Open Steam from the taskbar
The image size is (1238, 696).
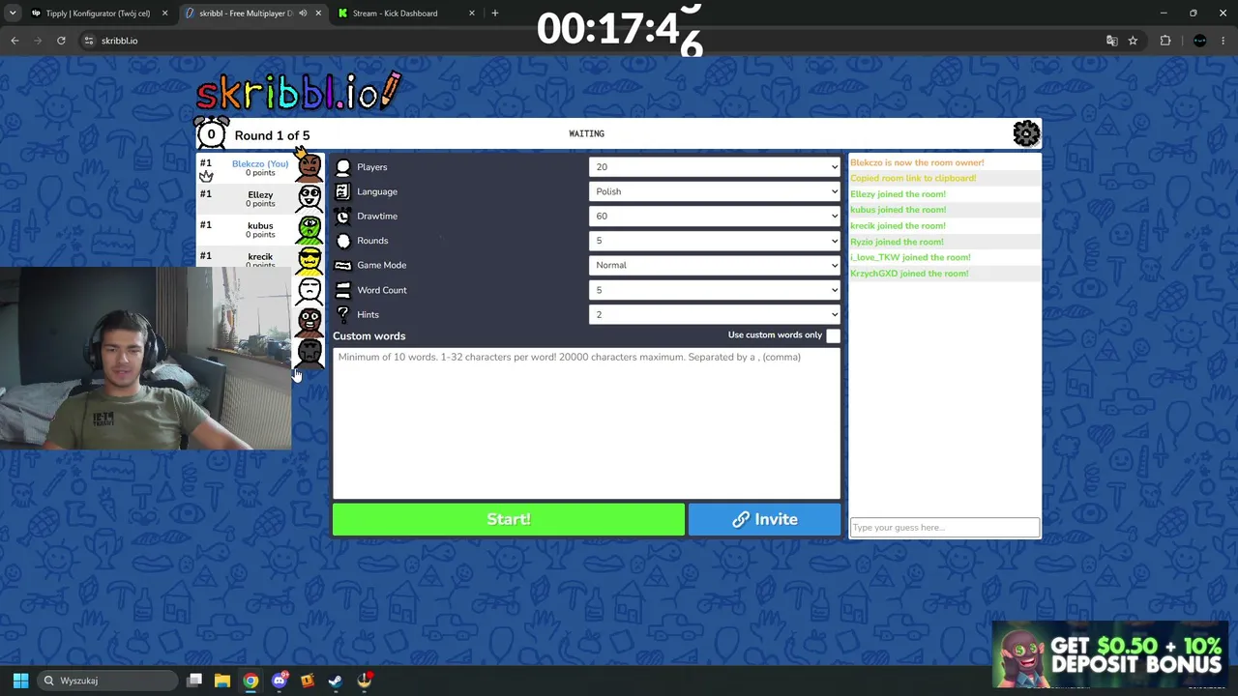pos(336,681)
